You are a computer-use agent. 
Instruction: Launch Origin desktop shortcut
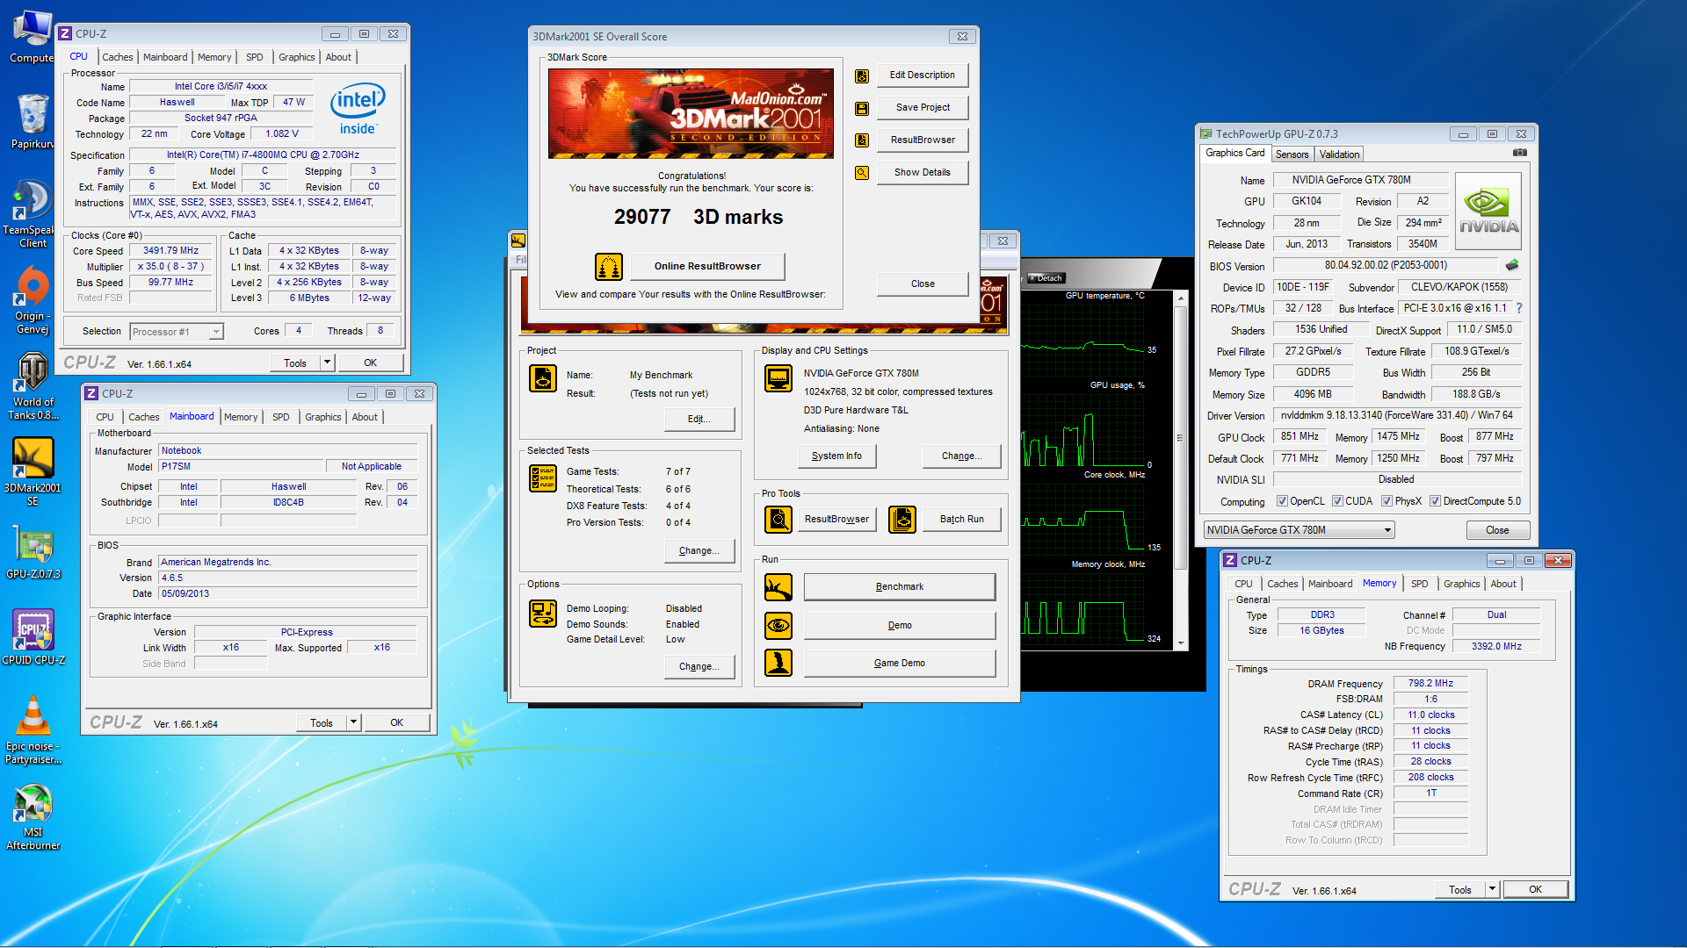click(x=32, y=300)
